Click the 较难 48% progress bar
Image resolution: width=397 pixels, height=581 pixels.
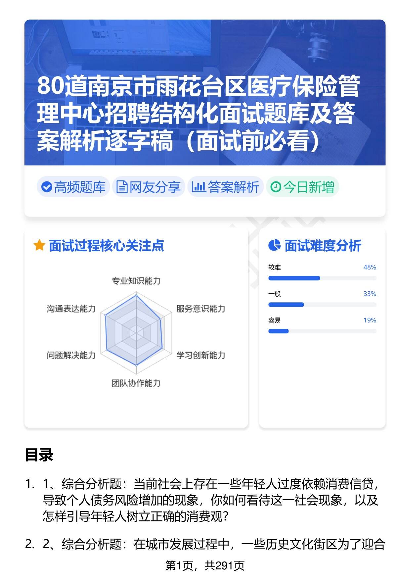tap(322, 278)
